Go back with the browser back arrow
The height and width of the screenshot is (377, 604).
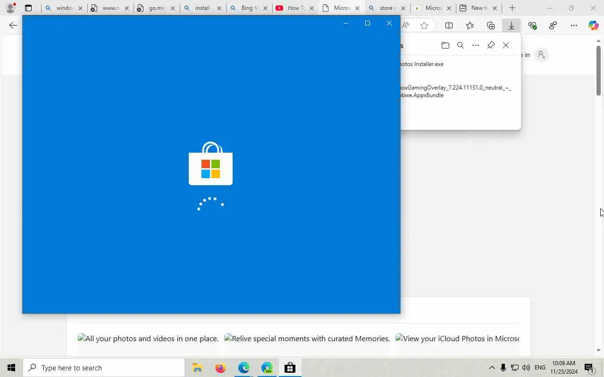pos(13,25)
